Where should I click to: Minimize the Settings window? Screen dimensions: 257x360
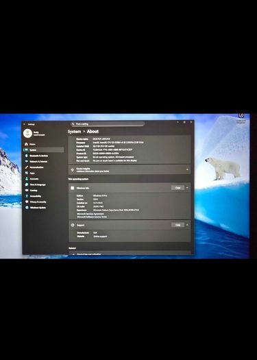coord(178,122)
